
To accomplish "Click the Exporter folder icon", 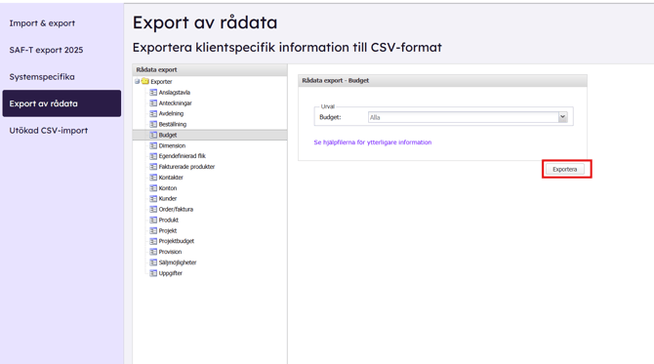I will [145, 82].
